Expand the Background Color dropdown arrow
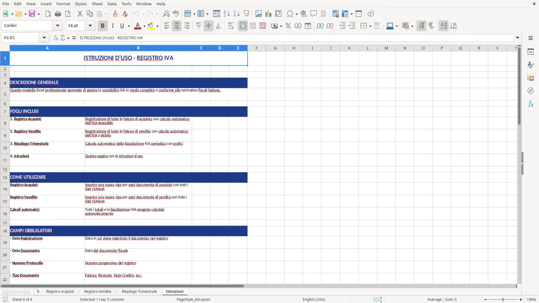The height and width of the screenshot is (303, 539). point(157,26)
